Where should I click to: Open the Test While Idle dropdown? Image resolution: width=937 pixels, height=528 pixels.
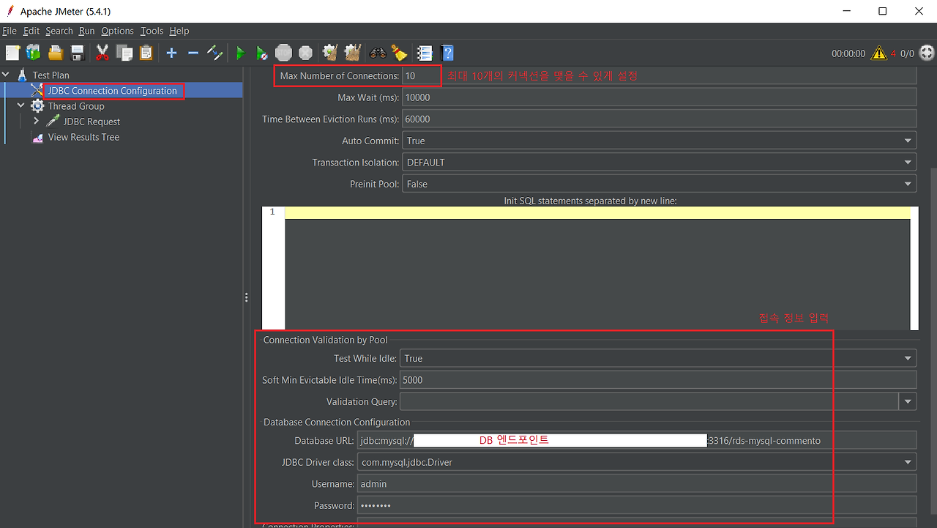[657, 358]
